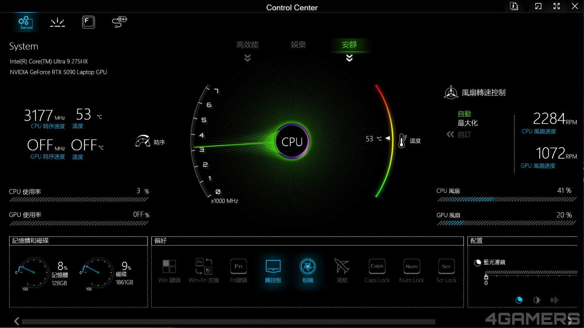Select the 高效能 performance mode

(x=247, y=45)
